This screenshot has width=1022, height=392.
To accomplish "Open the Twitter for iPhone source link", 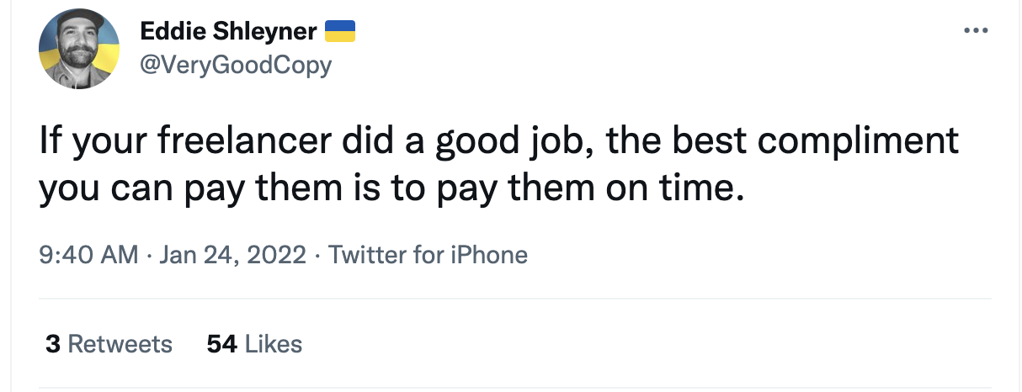I will (x=428, y=254).
